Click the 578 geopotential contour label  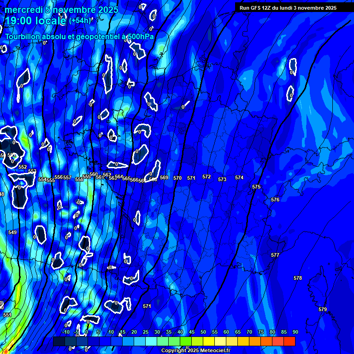(298, 278)
